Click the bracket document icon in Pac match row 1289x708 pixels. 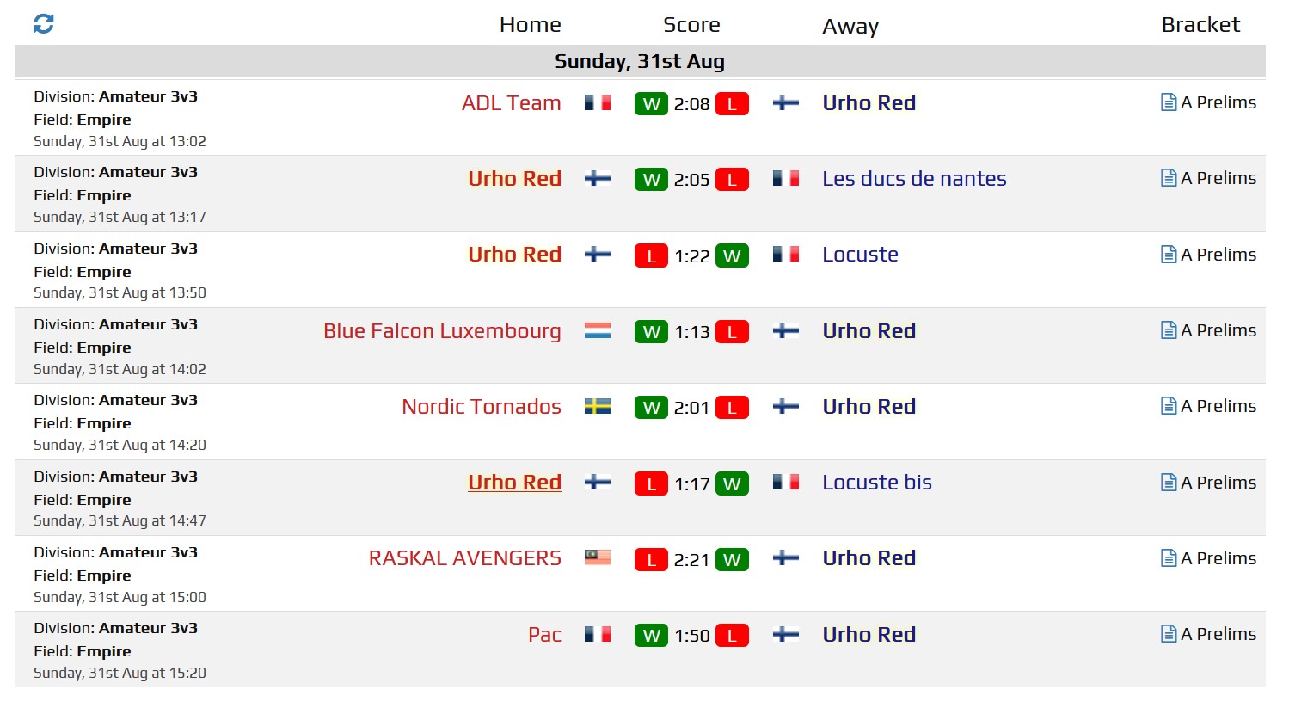tap(1169, 634)
